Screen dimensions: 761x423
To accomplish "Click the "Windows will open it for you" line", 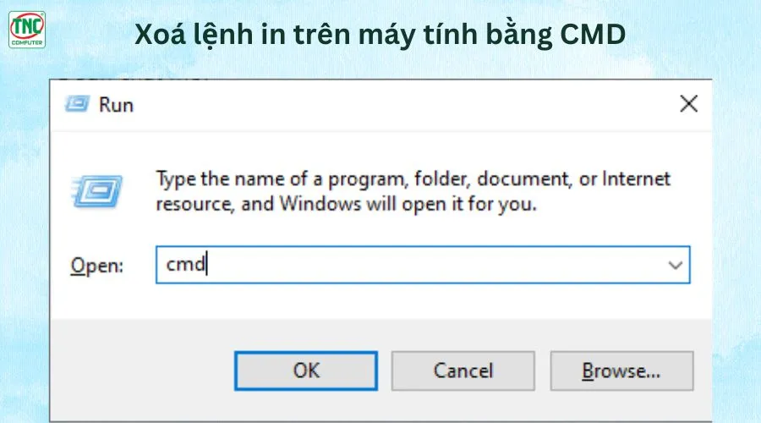I will pos(408,204).
